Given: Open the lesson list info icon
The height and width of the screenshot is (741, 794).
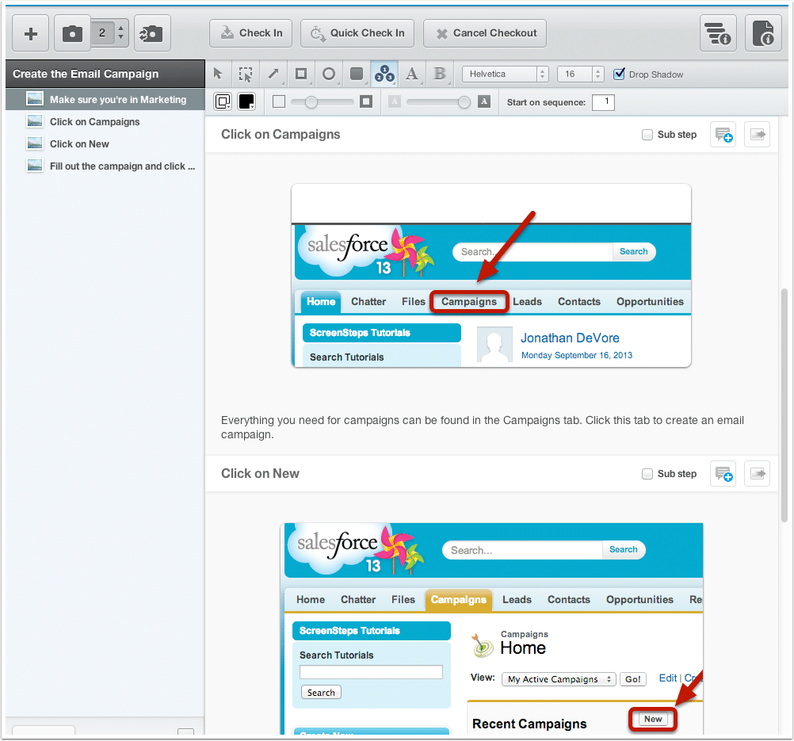Looking at the screenshot, I should pyautogui.click(x=718, y=33).
